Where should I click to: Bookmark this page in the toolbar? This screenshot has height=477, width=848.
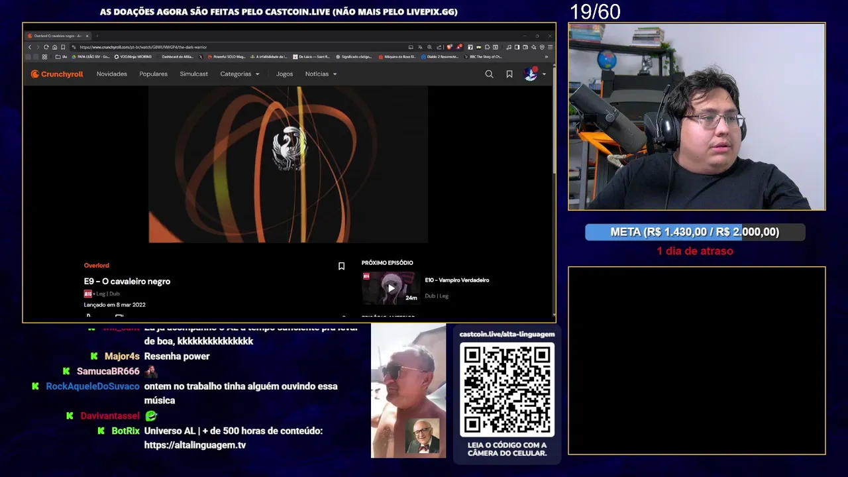click(63, 47)
